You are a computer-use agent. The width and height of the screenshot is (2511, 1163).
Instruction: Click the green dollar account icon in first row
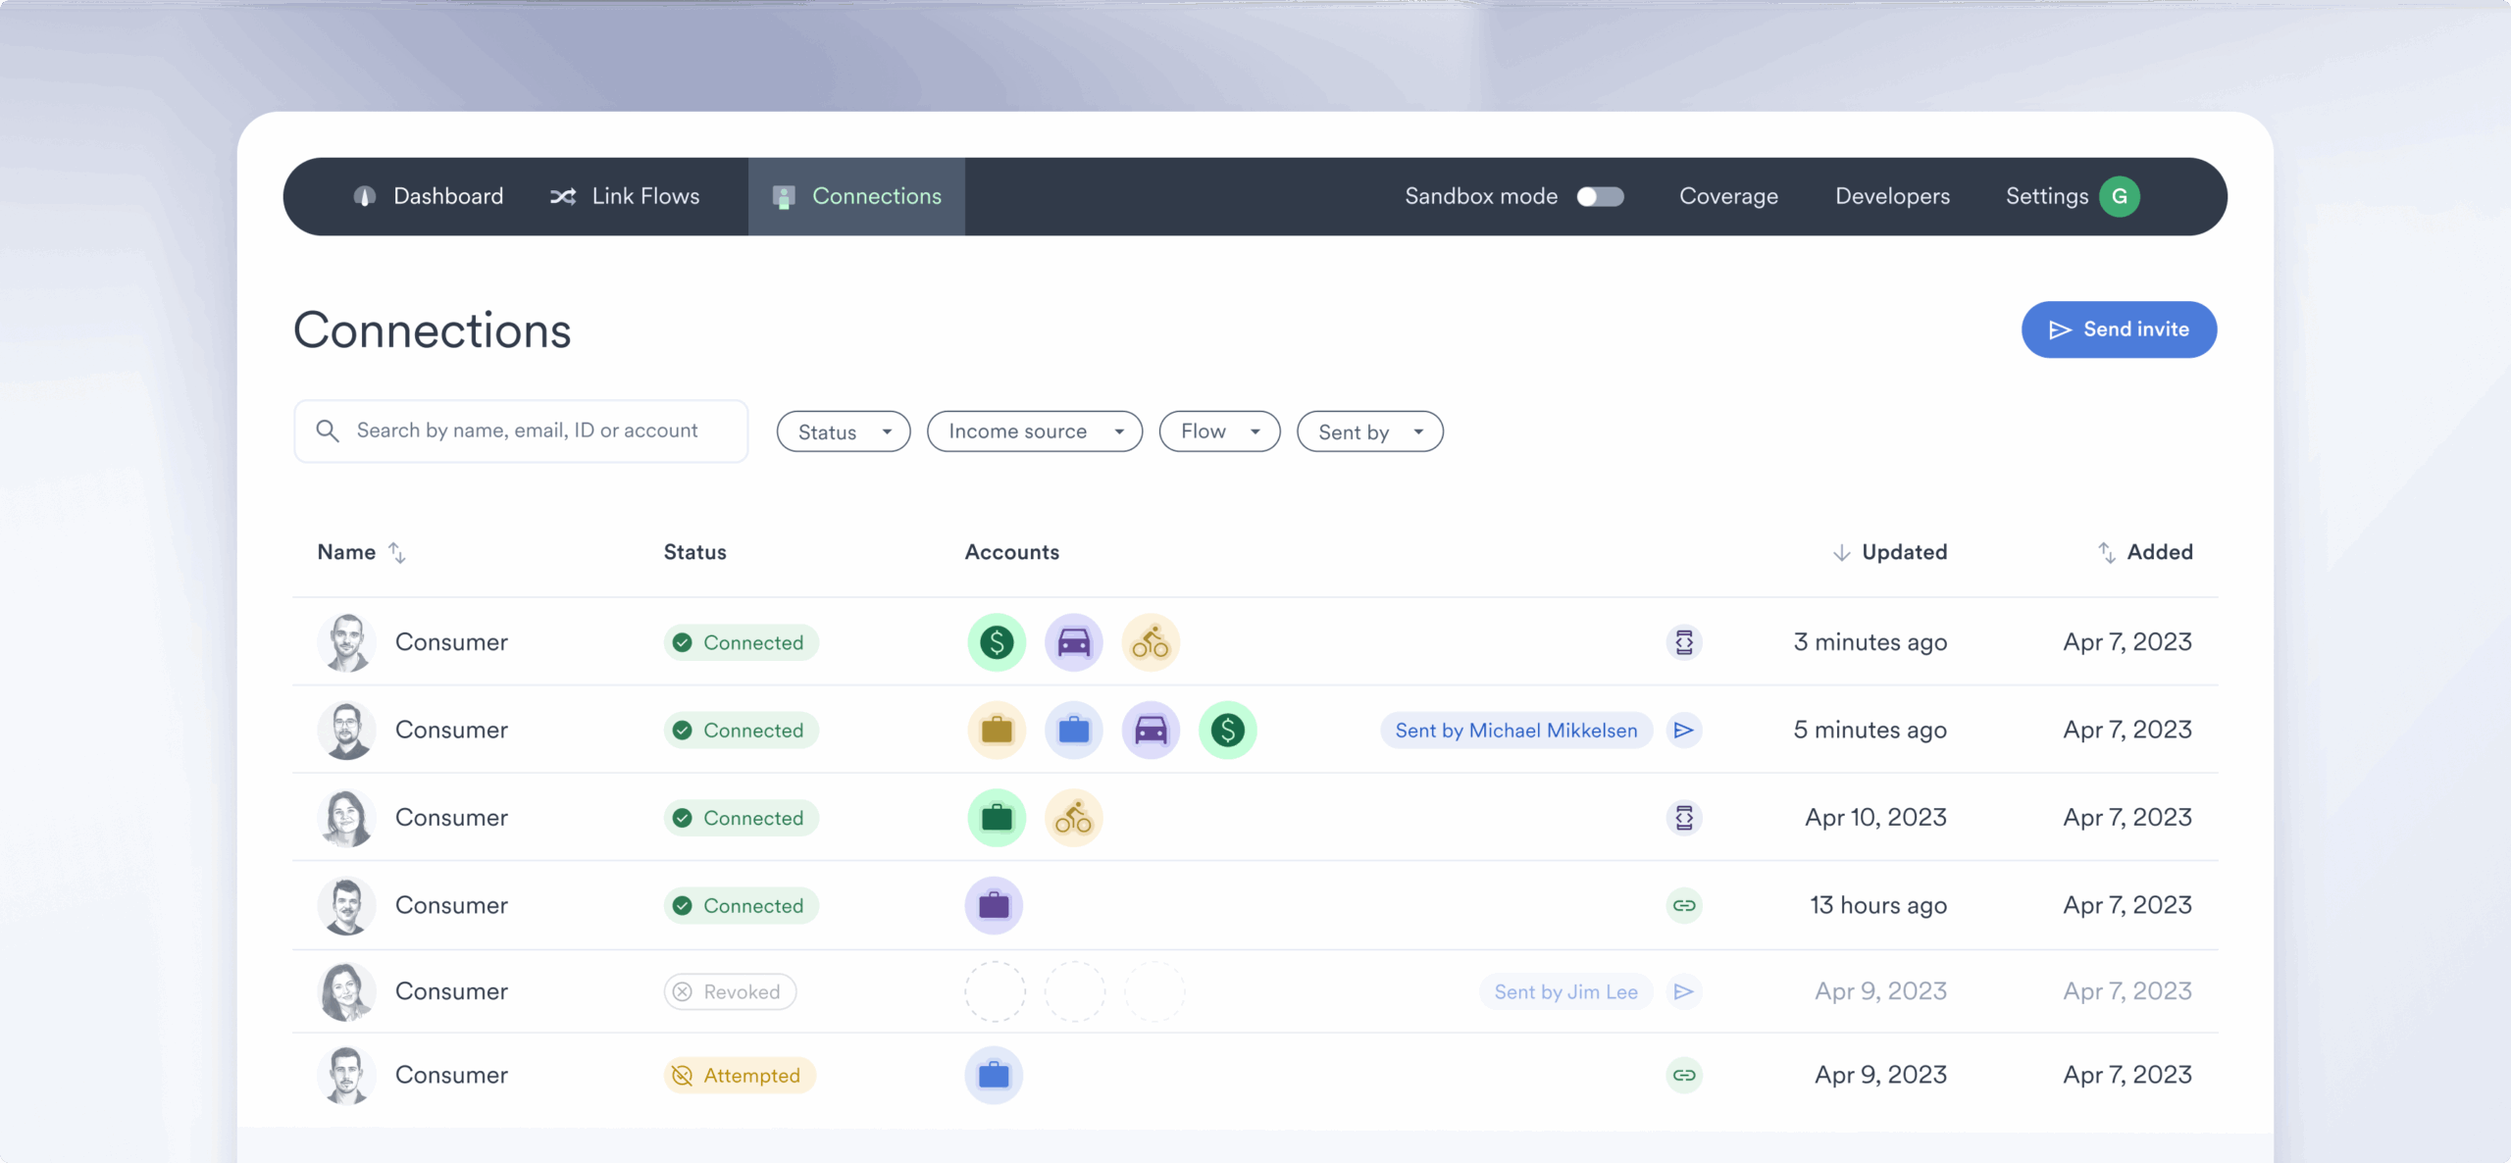pos(997,642)
